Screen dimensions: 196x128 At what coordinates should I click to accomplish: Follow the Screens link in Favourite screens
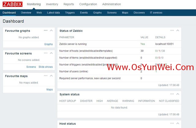pos(31,67)
